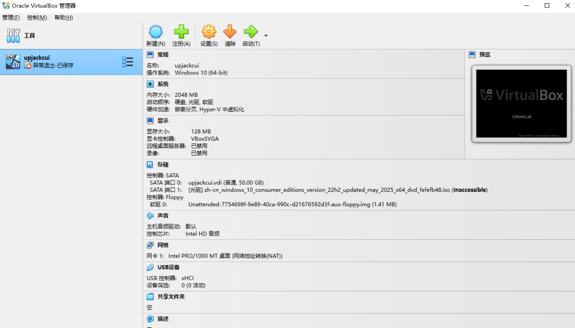Click the USB设备 section icon
The image size is (575, 328).
(x=150, y=267)
